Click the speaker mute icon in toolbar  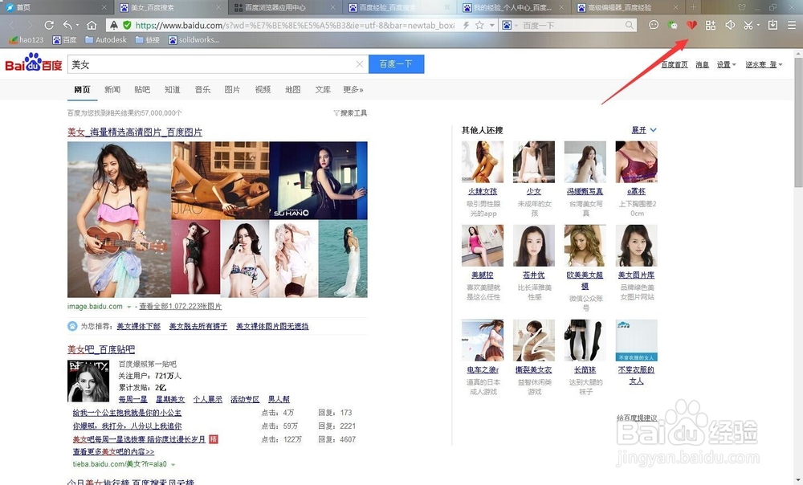(x=730, y=25)
